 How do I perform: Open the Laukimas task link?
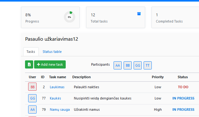(x=57, y=87)
